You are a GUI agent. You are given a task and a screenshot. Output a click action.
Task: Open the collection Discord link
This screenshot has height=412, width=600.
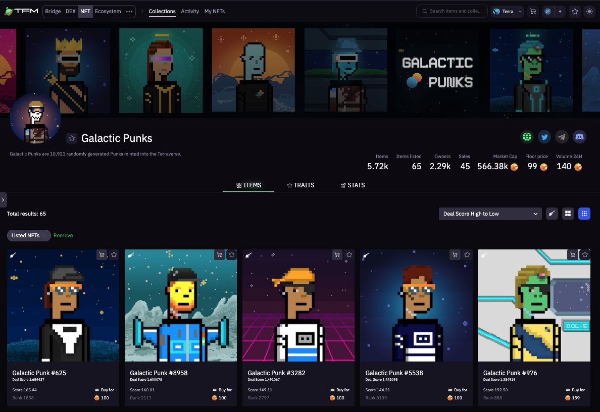point(579,136)
